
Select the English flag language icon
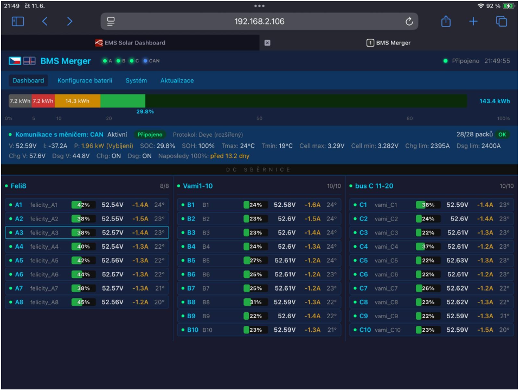coord(29,61)
